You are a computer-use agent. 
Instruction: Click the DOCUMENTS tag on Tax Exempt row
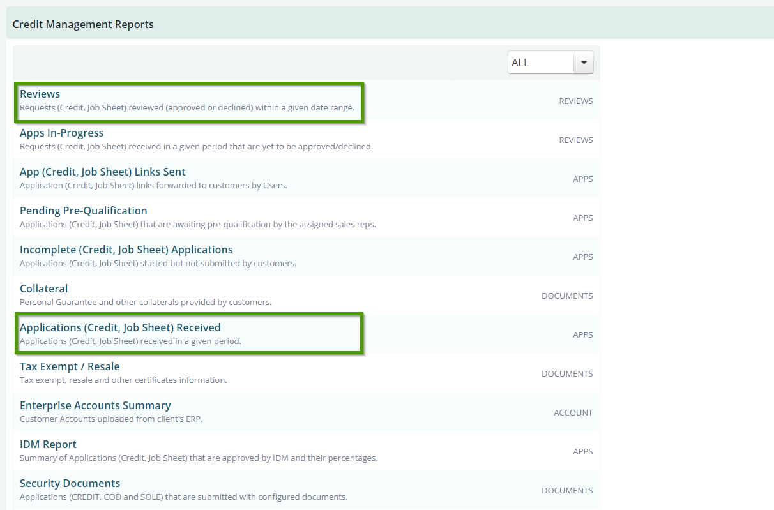tap(567, 373)
